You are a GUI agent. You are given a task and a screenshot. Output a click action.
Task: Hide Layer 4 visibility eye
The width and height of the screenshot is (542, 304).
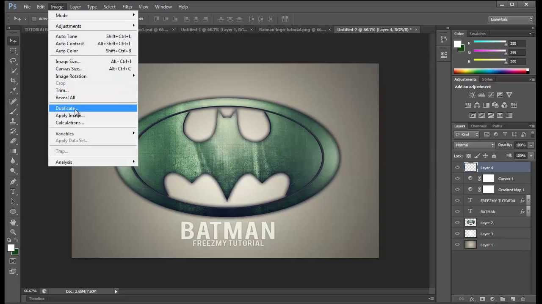click(x=457, y=168)
